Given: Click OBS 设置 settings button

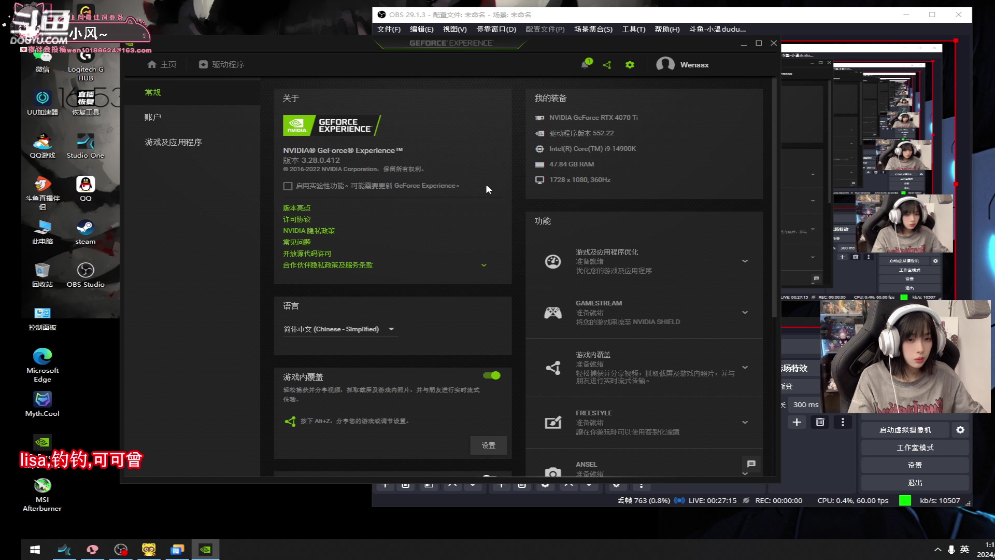Looking at the screenshot, I should click(915, 465).
